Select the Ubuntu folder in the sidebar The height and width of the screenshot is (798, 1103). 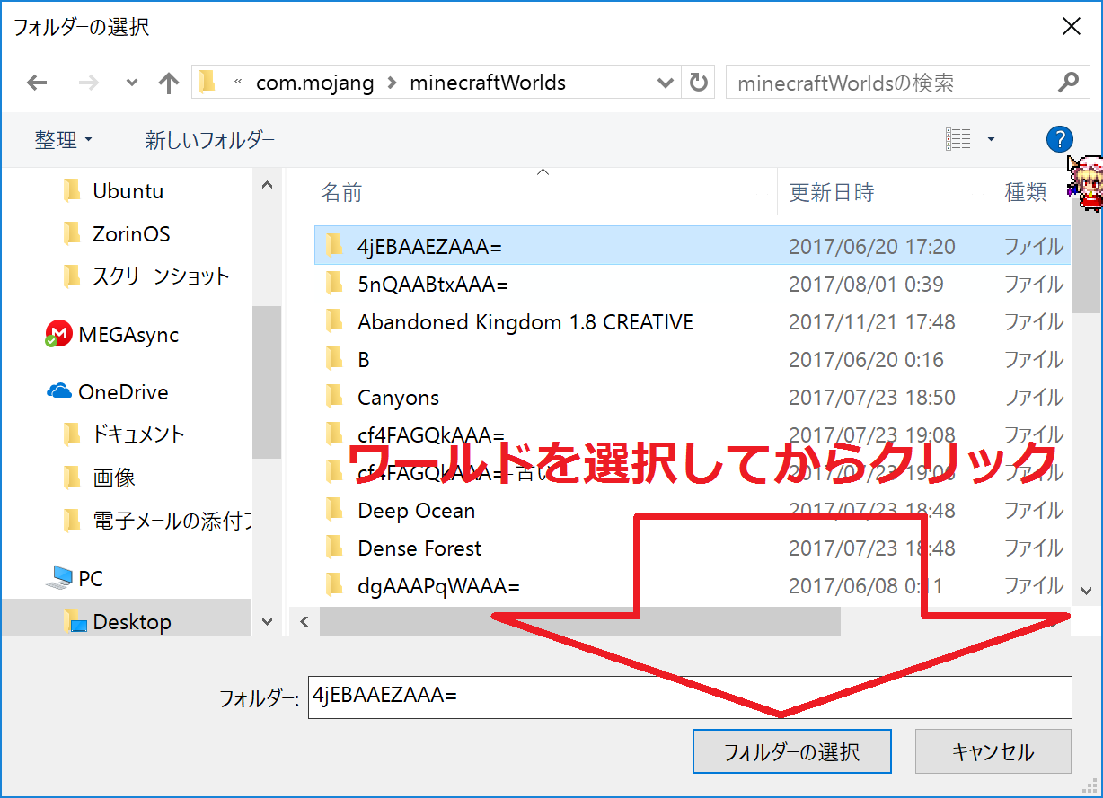click(x=128, y=190)
